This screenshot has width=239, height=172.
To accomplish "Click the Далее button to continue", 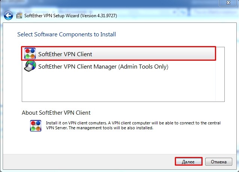I will (189, 162).
